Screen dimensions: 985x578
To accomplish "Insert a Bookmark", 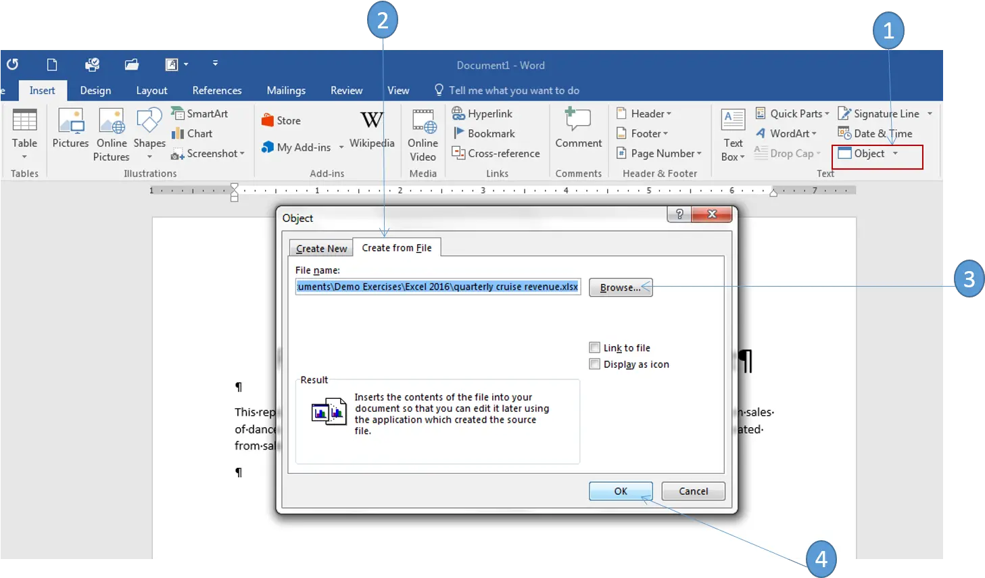I will (483, 134).
